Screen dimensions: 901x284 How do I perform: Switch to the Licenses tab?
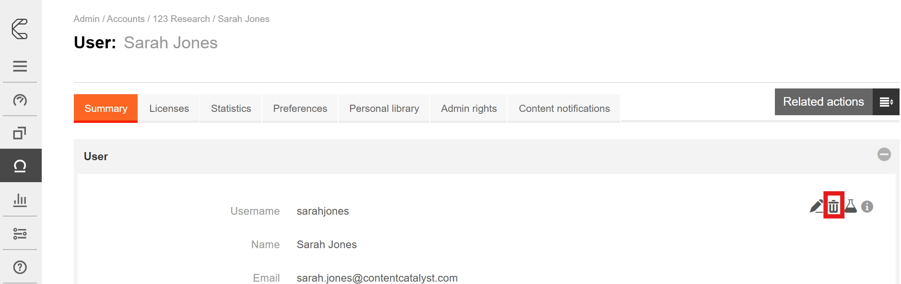pyautogui.click(x=169, y=109)
